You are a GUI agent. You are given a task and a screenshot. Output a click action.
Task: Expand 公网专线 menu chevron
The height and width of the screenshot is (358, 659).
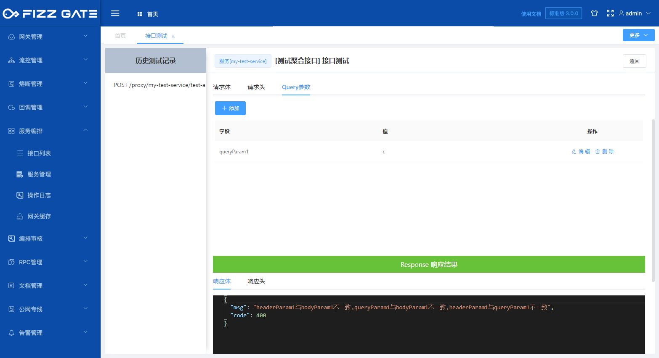click(x=85, y=308)
